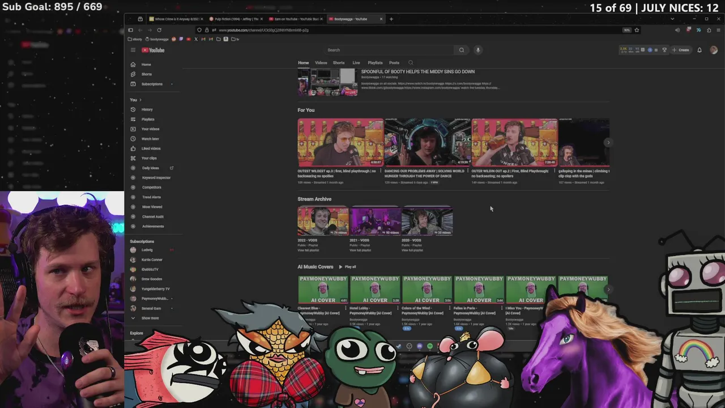
Task: Start voice search with microphone icon
Action: point(478,50)
